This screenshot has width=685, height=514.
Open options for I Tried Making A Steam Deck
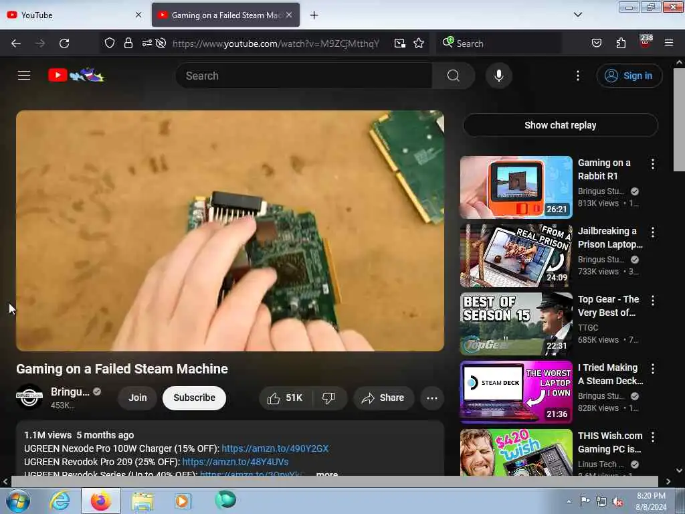point(653,369)
